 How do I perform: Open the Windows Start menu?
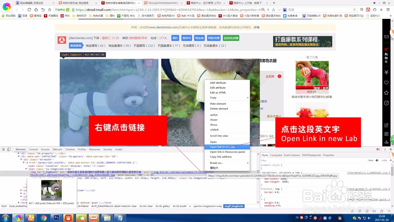tap(5, 218)
